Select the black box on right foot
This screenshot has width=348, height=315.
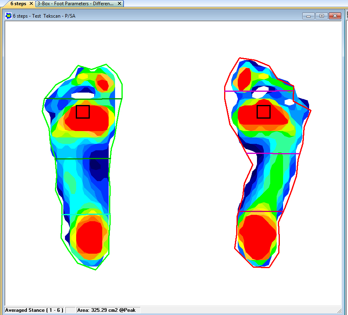click(264, 112)
